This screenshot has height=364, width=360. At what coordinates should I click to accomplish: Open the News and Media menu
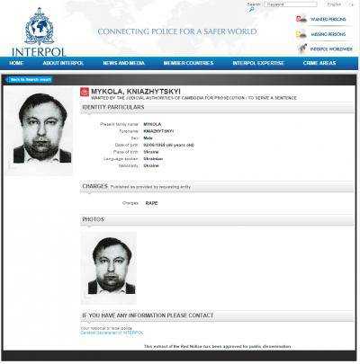tap(123, 63)
